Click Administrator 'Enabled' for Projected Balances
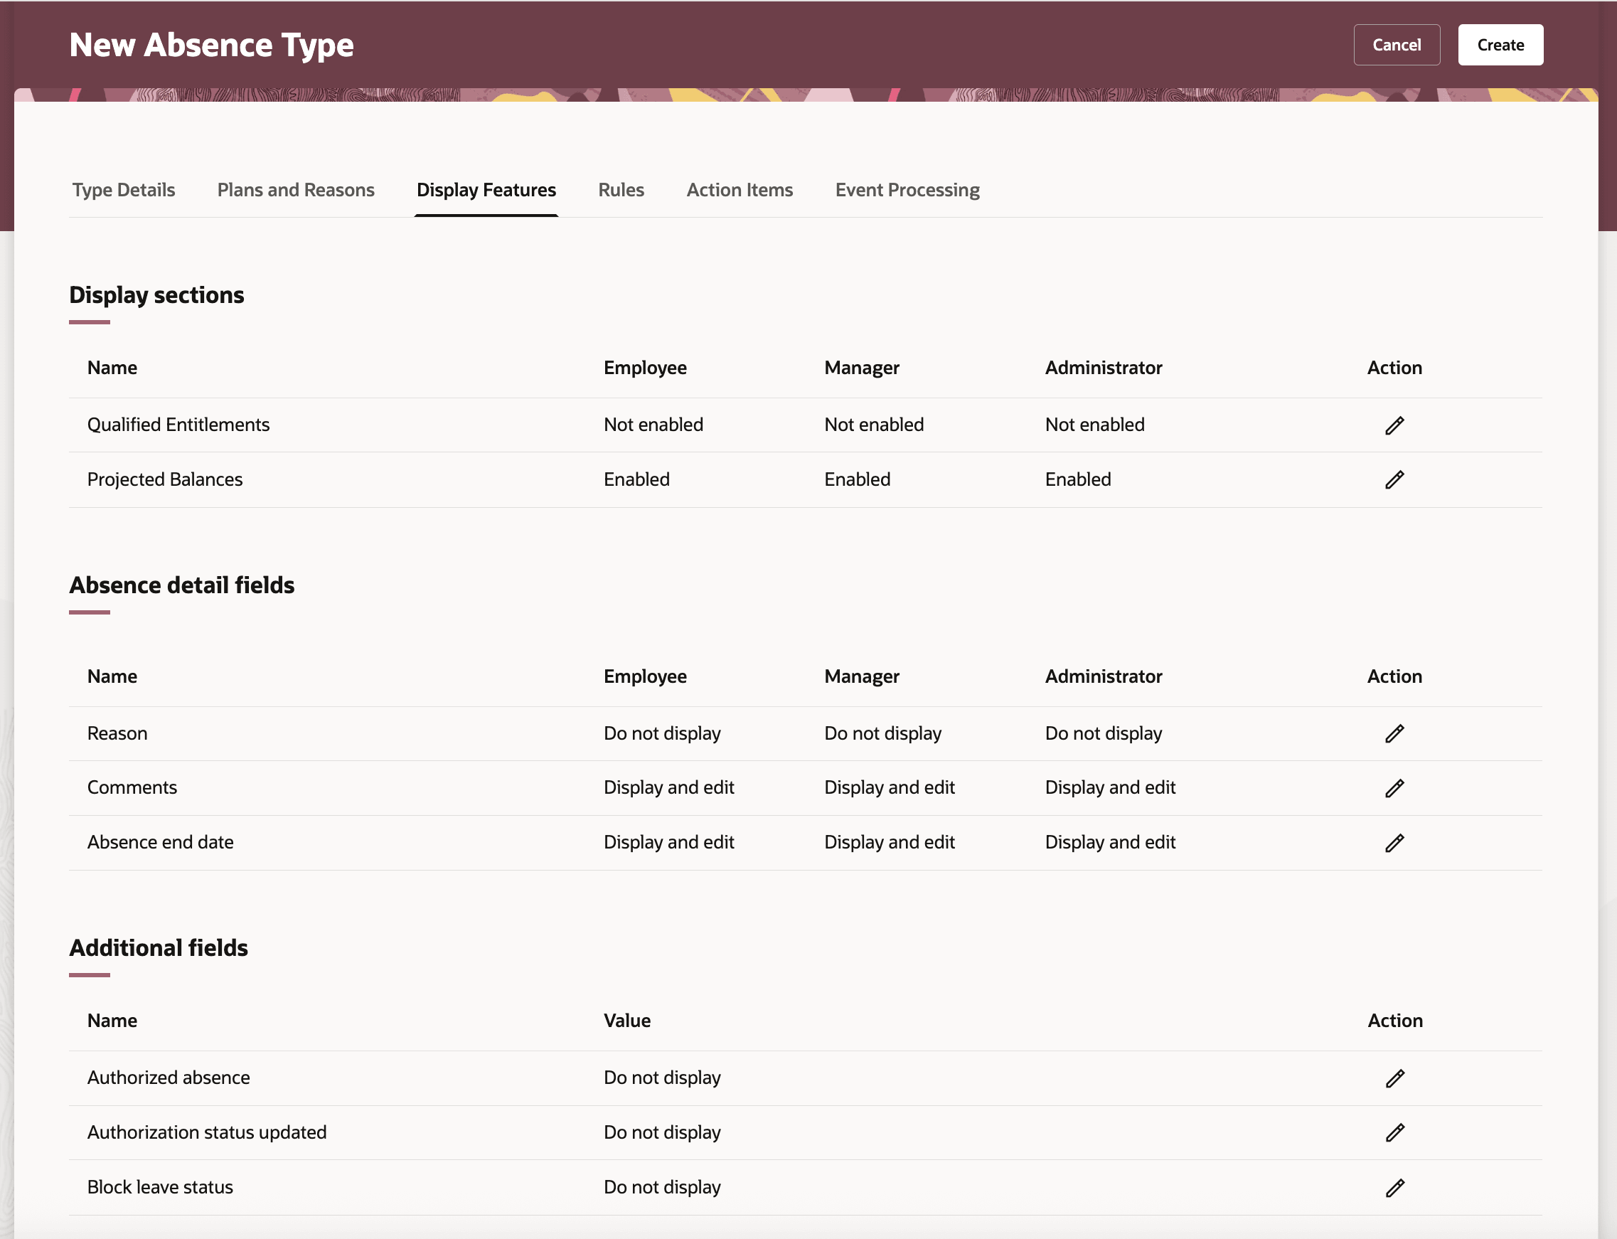This screenshot has height=1239, width=1617. pyautogui.click(x=1077, y=479)
